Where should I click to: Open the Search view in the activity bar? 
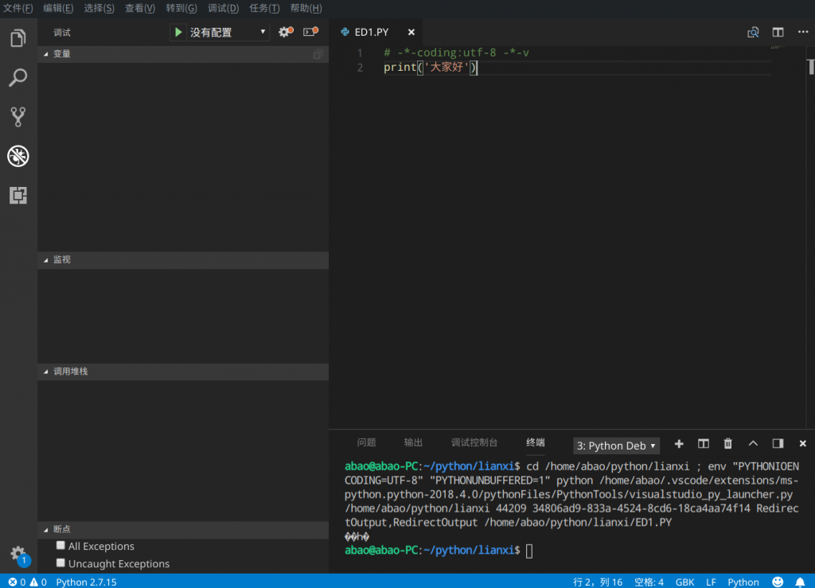pos(18,77)
